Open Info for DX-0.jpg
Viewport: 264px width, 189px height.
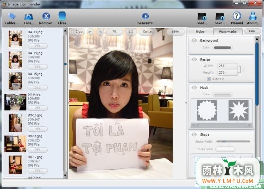[x=37, y=108]
